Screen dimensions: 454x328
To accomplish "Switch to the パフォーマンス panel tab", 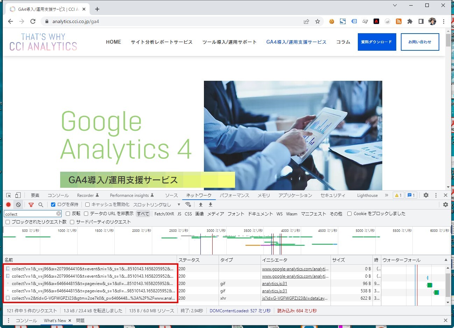I will point(234,195).
